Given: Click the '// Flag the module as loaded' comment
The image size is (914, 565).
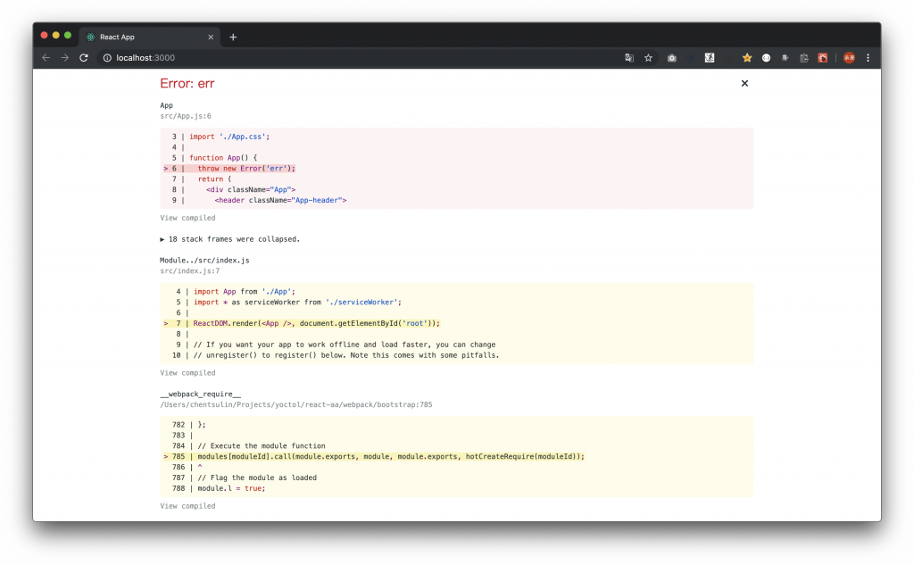Looking at the screenshot, I should coord(257,478).
